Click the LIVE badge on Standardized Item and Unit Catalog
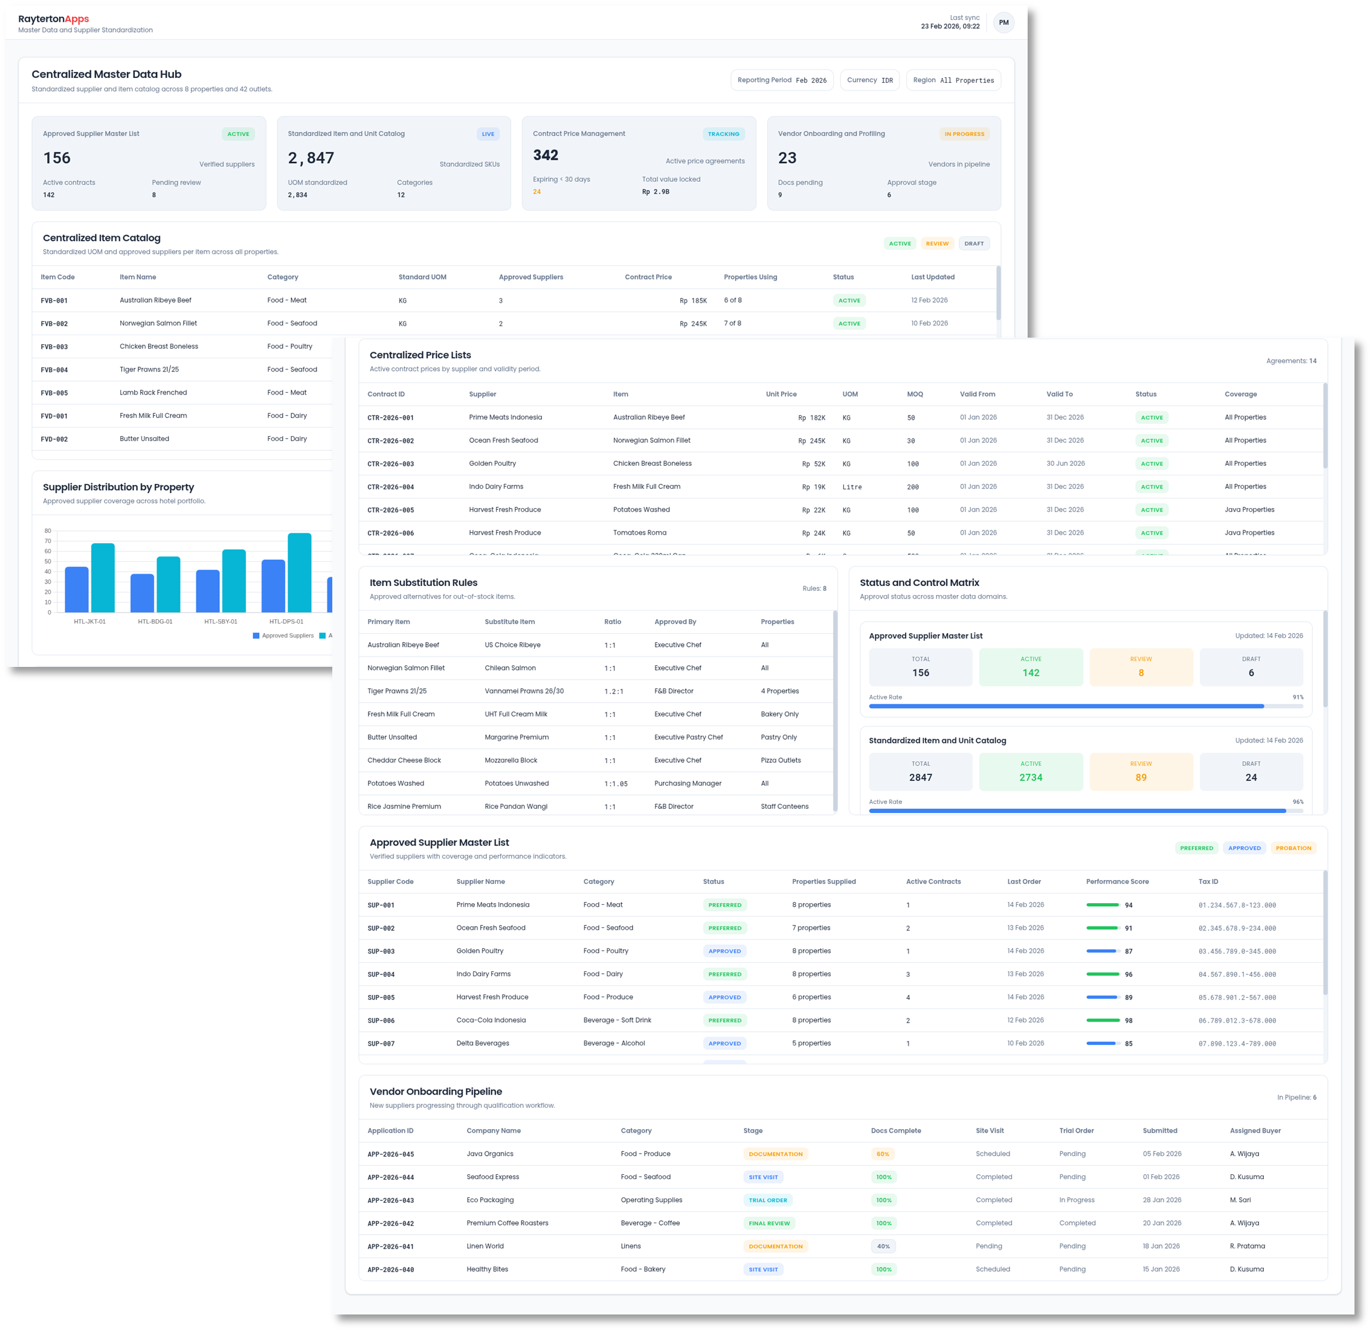1372x1332 pixels. point(488,134)
